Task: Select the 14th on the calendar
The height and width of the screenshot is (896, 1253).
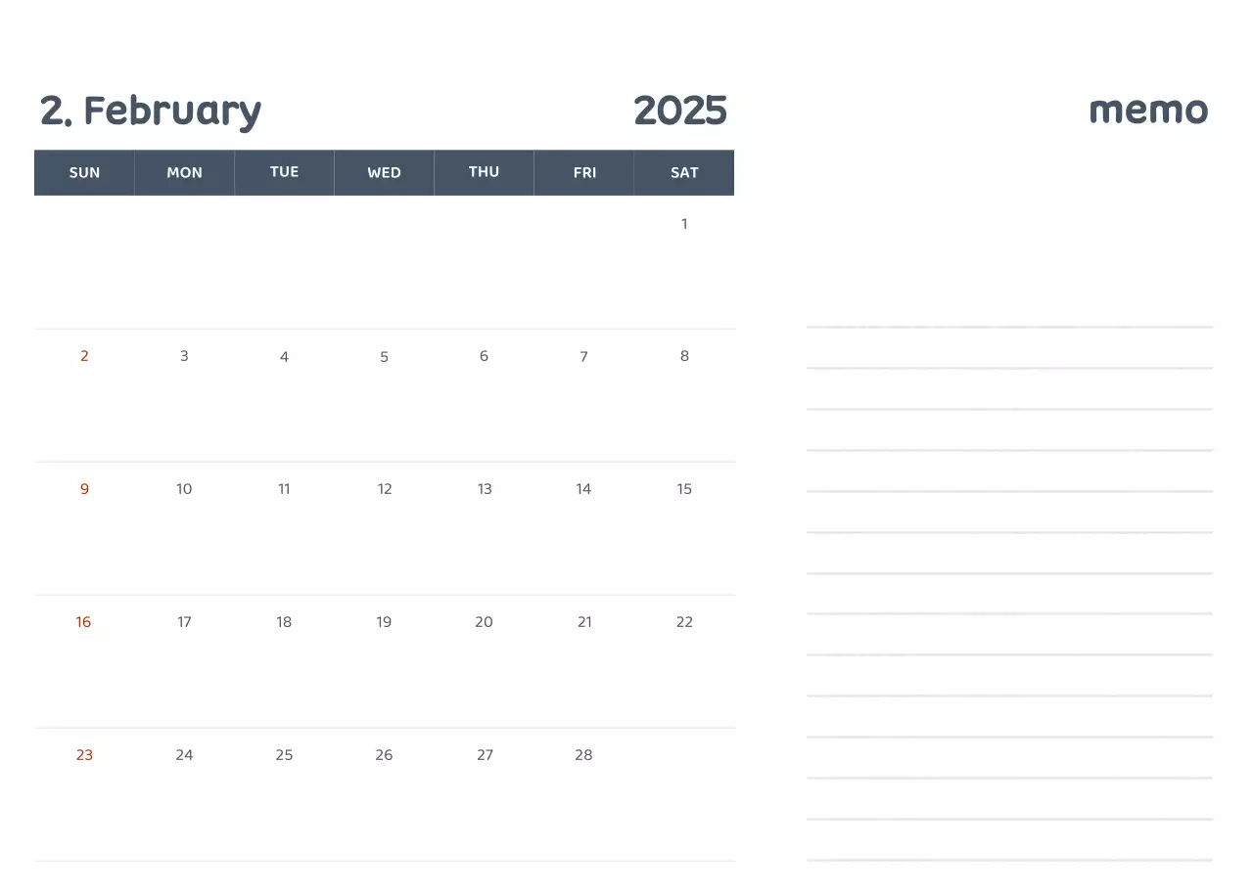Action: [583, 489]
